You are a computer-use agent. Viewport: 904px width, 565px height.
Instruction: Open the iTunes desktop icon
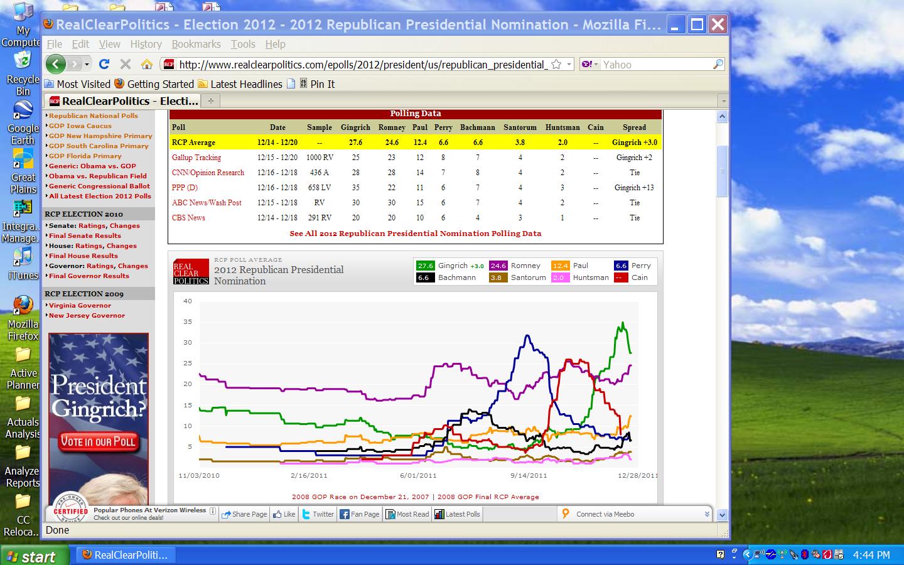23,258
